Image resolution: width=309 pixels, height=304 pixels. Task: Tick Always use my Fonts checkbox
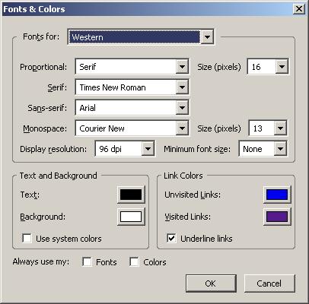click(88, 261)
